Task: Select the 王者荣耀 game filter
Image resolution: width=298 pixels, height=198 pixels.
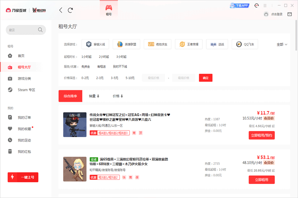Action: tap(189, 44)
